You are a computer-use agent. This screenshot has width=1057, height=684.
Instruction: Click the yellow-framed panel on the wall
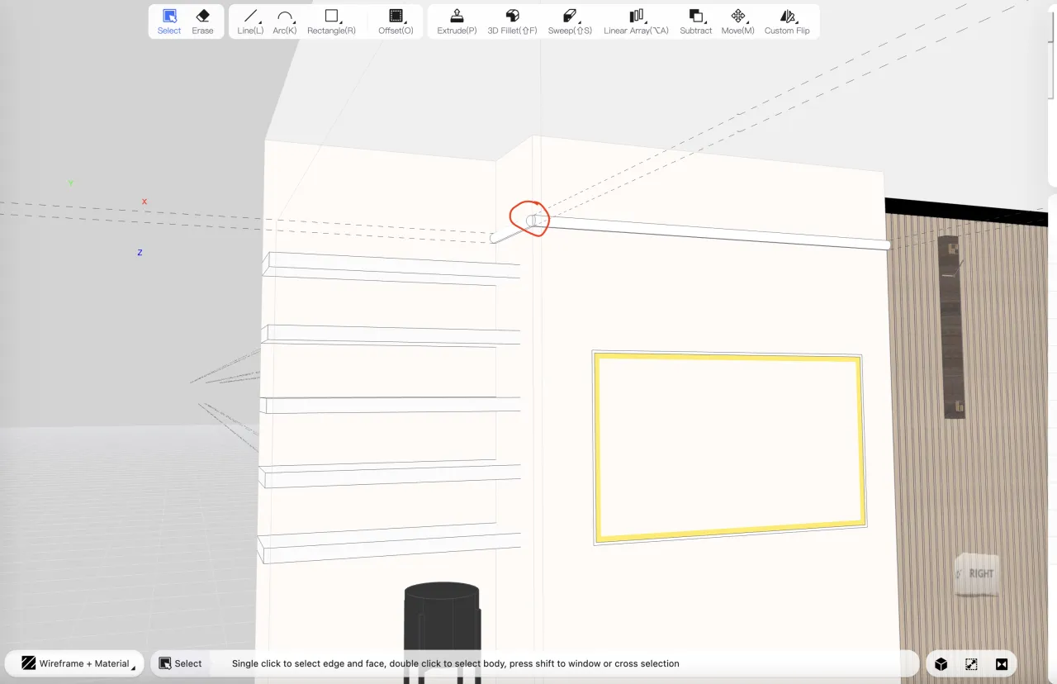click(729, 446)
